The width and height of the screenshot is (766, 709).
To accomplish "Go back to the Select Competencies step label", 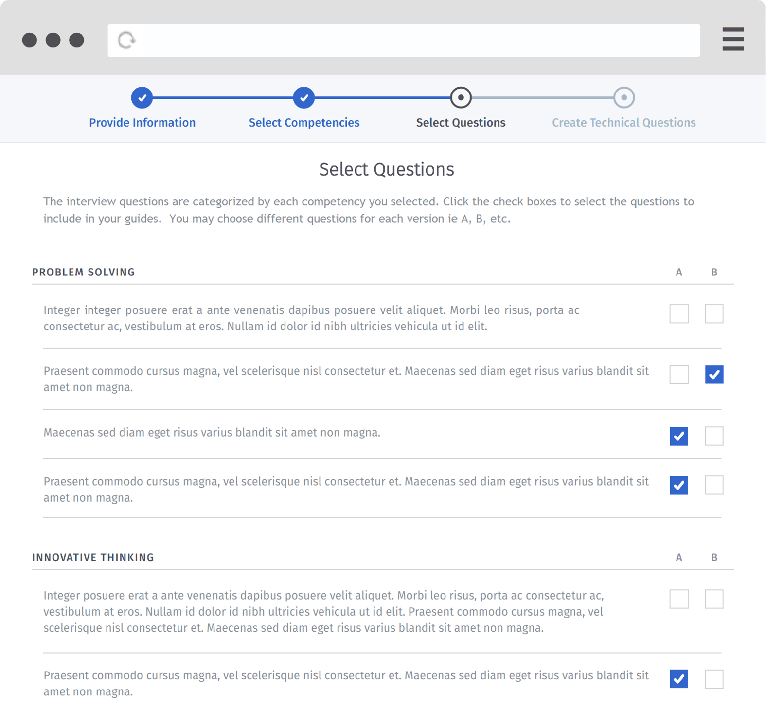I will [304, 123].
